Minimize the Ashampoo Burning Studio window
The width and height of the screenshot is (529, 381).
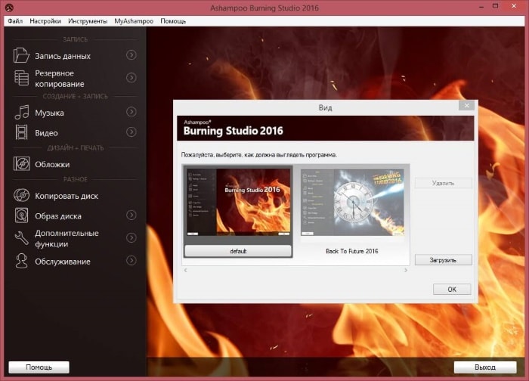(x=481, y=7)
